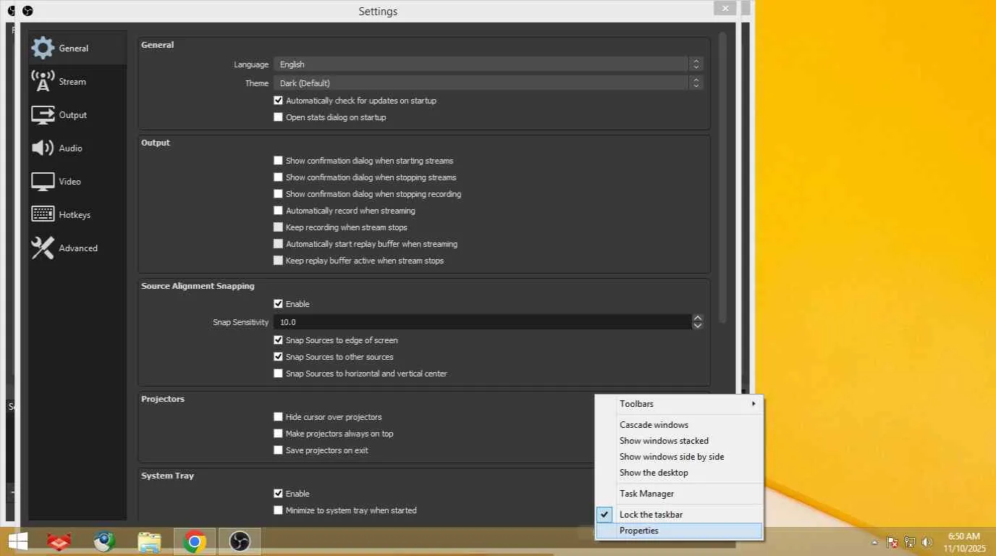Click the Settings window vertical scrollbar
Image resolution: width=996 pixels, height=556 pixels.
[722, 177]
